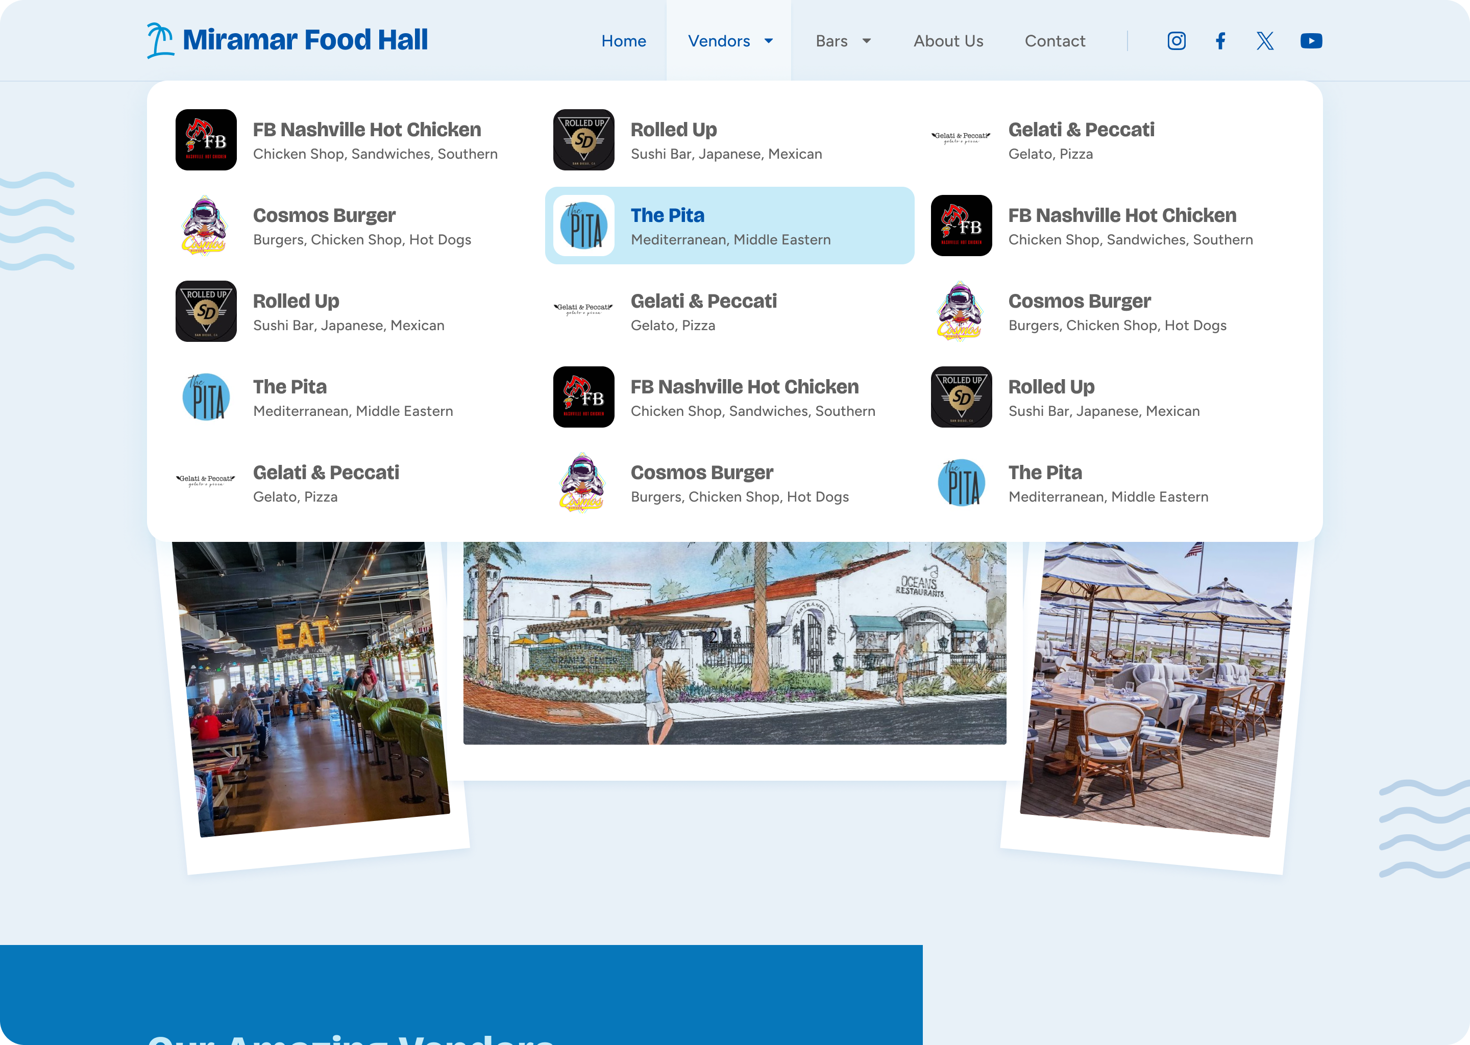Screen dimensions: 1470x1045
Task: Click Rolled Up logo in middle column
Action: 584,140
